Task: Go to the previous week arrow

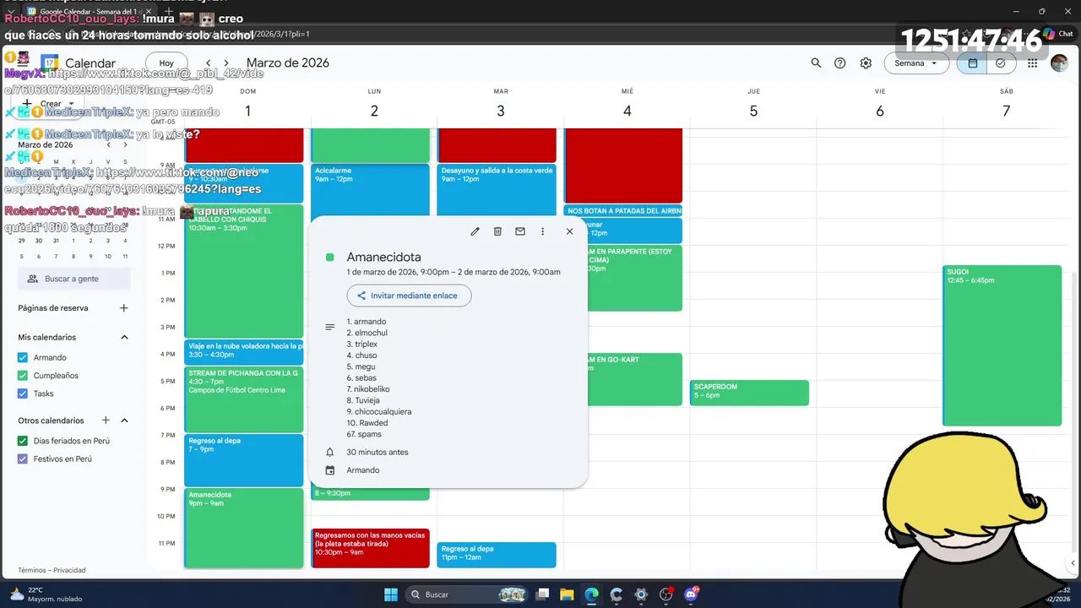Action: [209, 63]
